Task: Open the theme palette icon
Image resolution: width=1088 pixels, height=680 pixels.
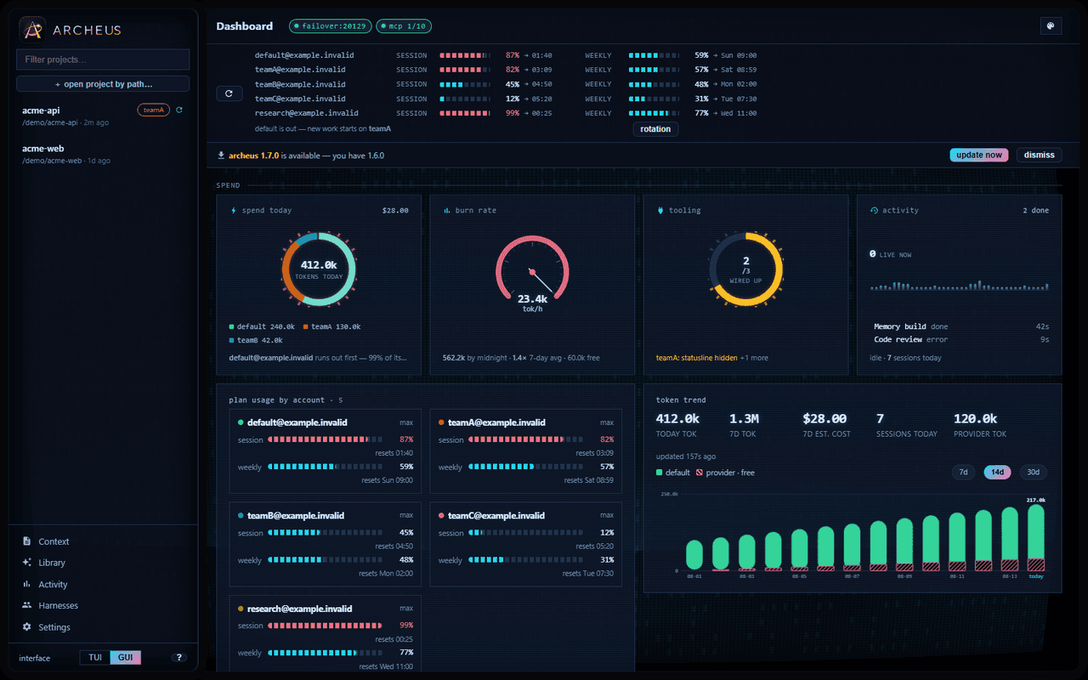Action: (1051, 26)
